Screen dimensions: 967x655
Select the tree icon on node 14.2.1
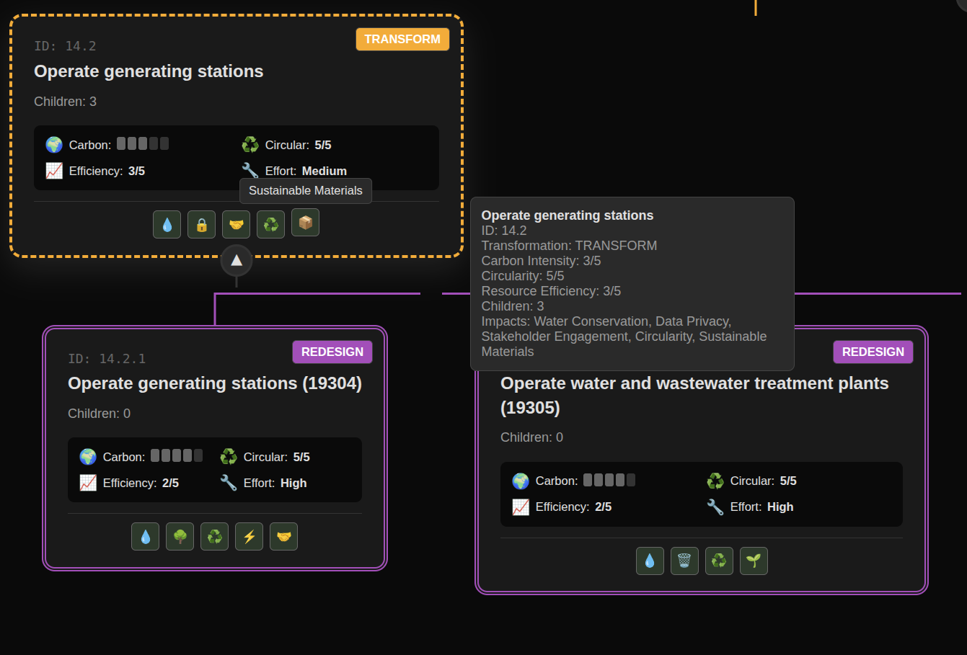tap(180, 536)
